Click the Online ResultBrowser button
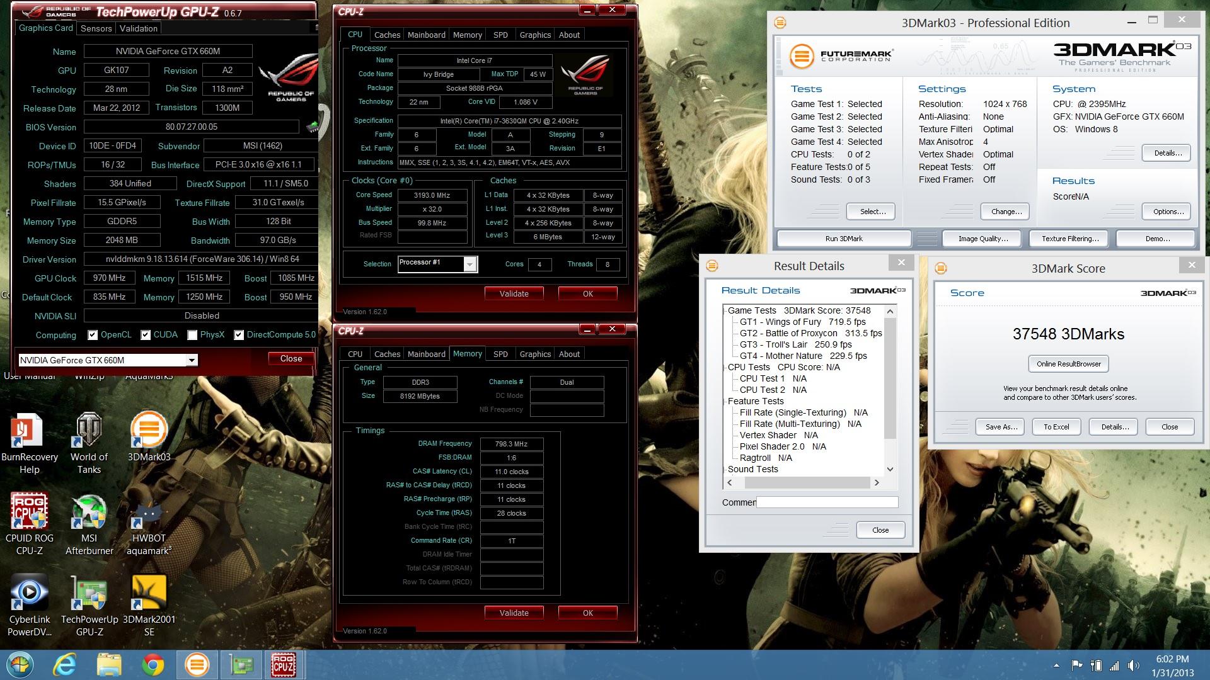Image resolution: width=1210 pixels, height=680 pixels. (x=1068, y=364)
